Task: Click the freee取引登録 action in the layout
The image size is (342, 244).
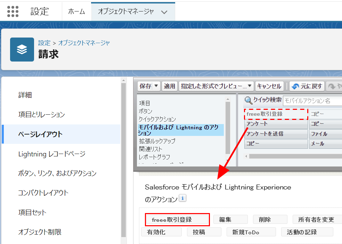Action: coord(177,220)
